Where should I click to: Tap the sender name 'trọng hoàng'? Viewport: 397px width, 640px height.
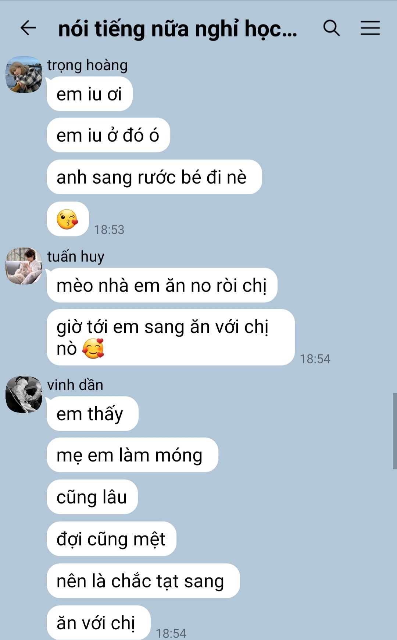point(87,66)
